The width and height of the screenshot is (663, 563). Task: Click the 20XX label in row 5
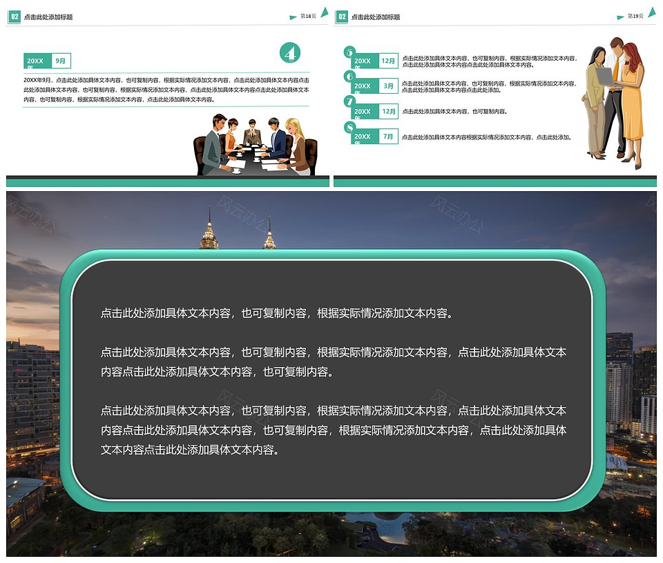365,61
